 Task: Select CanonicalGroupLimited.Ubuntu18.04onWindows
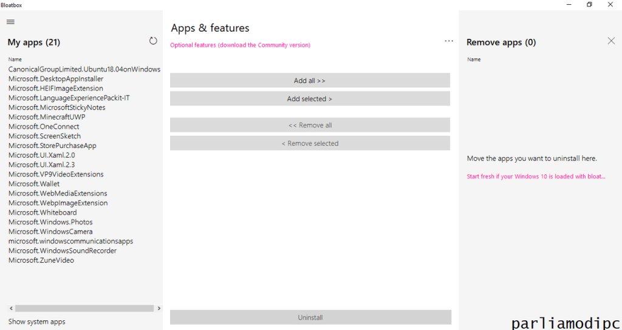(84, 69)
